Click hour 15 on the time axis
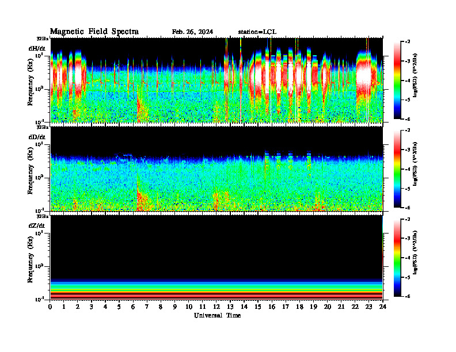The width and height of the screenshot is (456, 352). coord(258,307)
